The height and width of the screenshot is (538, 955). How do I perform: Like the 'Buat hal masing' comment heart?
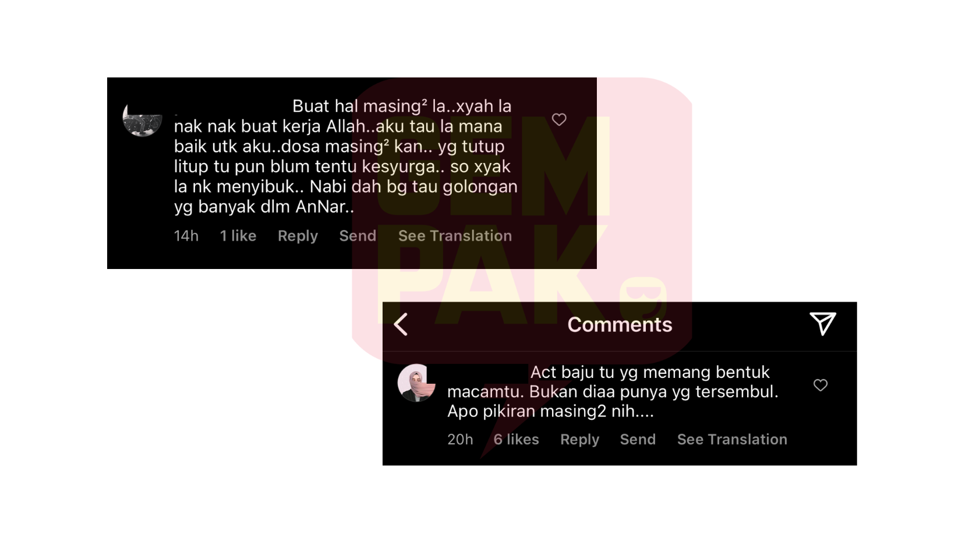click(x=559, y=119)
